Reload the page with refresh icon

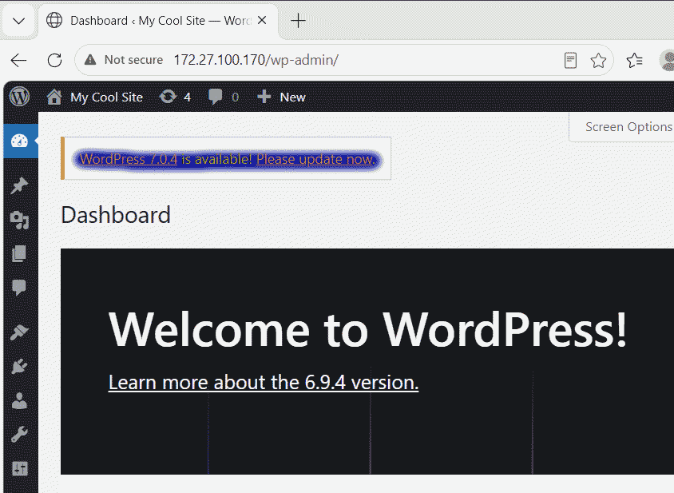[54, 60]
